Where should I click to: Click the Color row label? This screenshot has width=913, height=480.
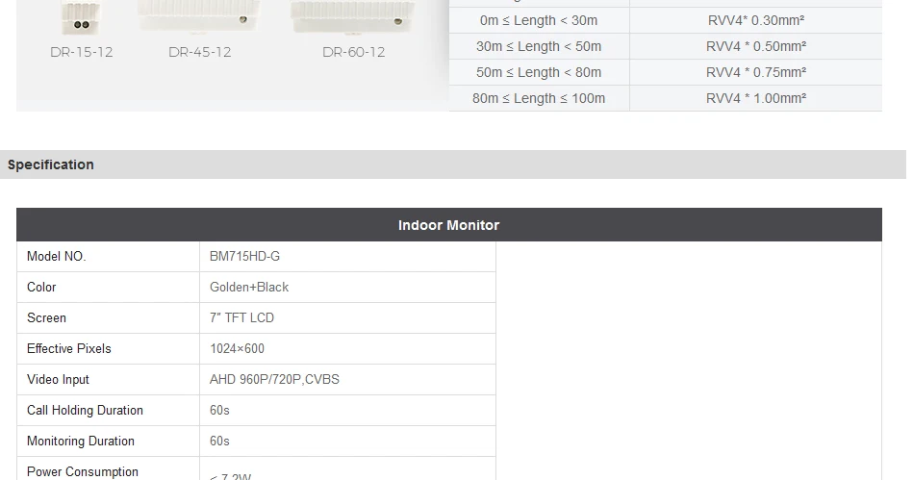[x=41, y=288]
